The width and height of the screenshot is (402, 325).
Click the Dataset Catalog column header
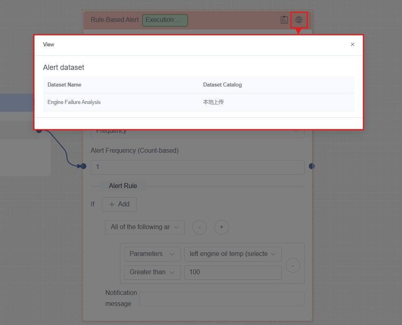click(222, 85)
